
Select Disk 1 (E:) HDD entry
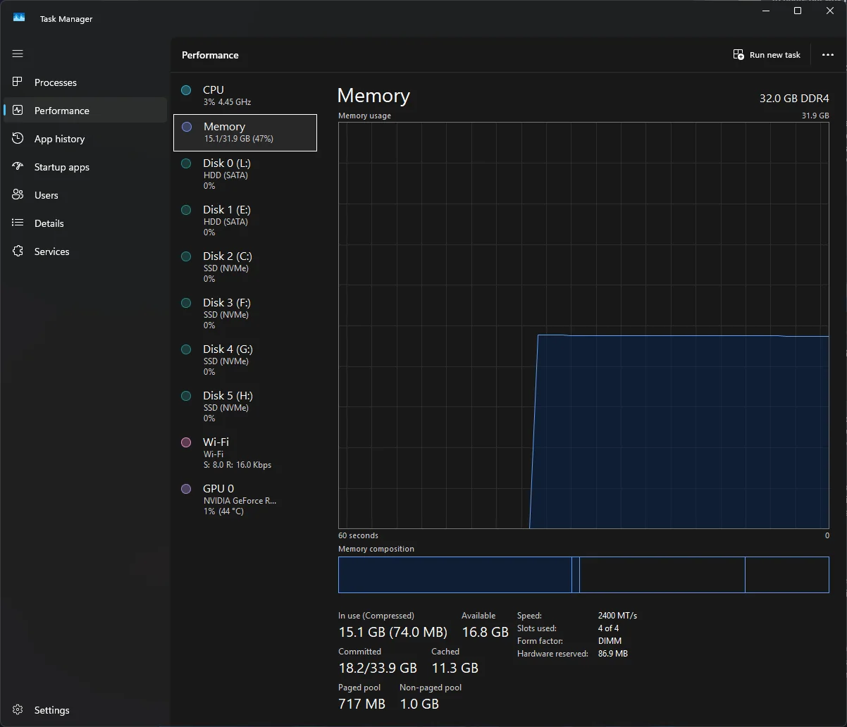coord(245,220)
